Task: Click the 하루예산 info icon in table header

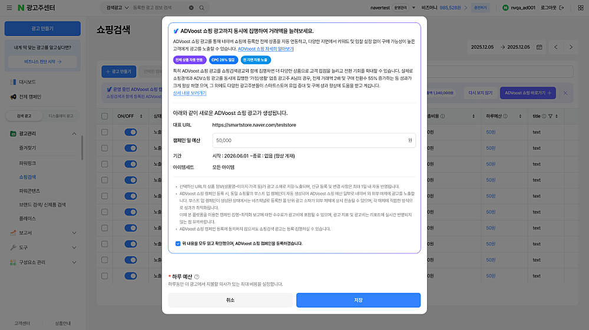Action: [505, 116]
